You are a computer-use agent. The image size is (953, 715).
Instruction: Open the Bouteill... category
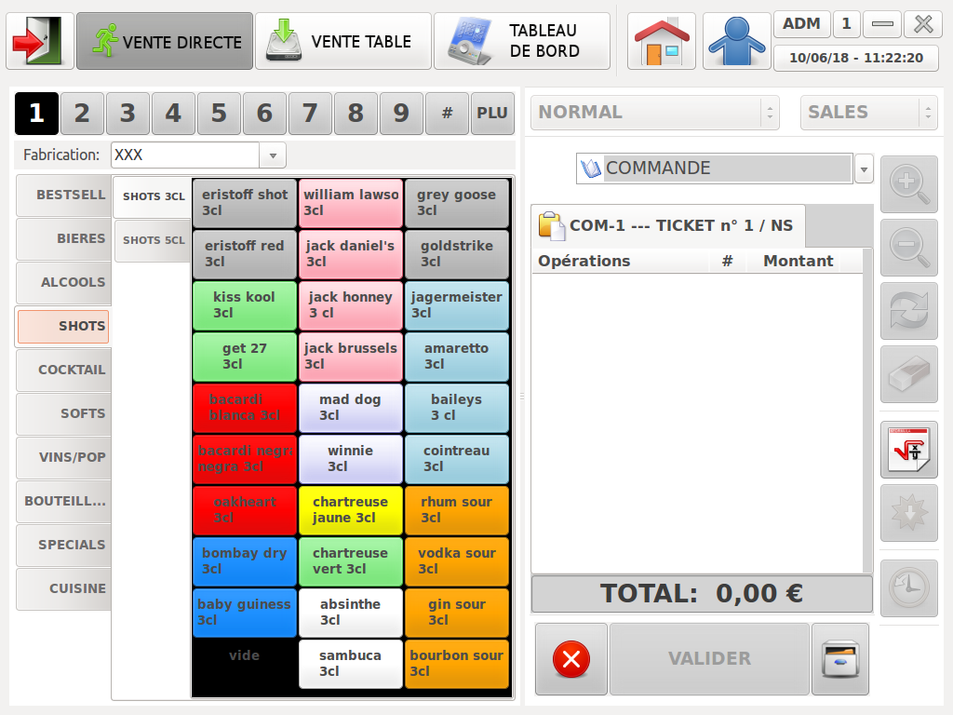[64, 501]
